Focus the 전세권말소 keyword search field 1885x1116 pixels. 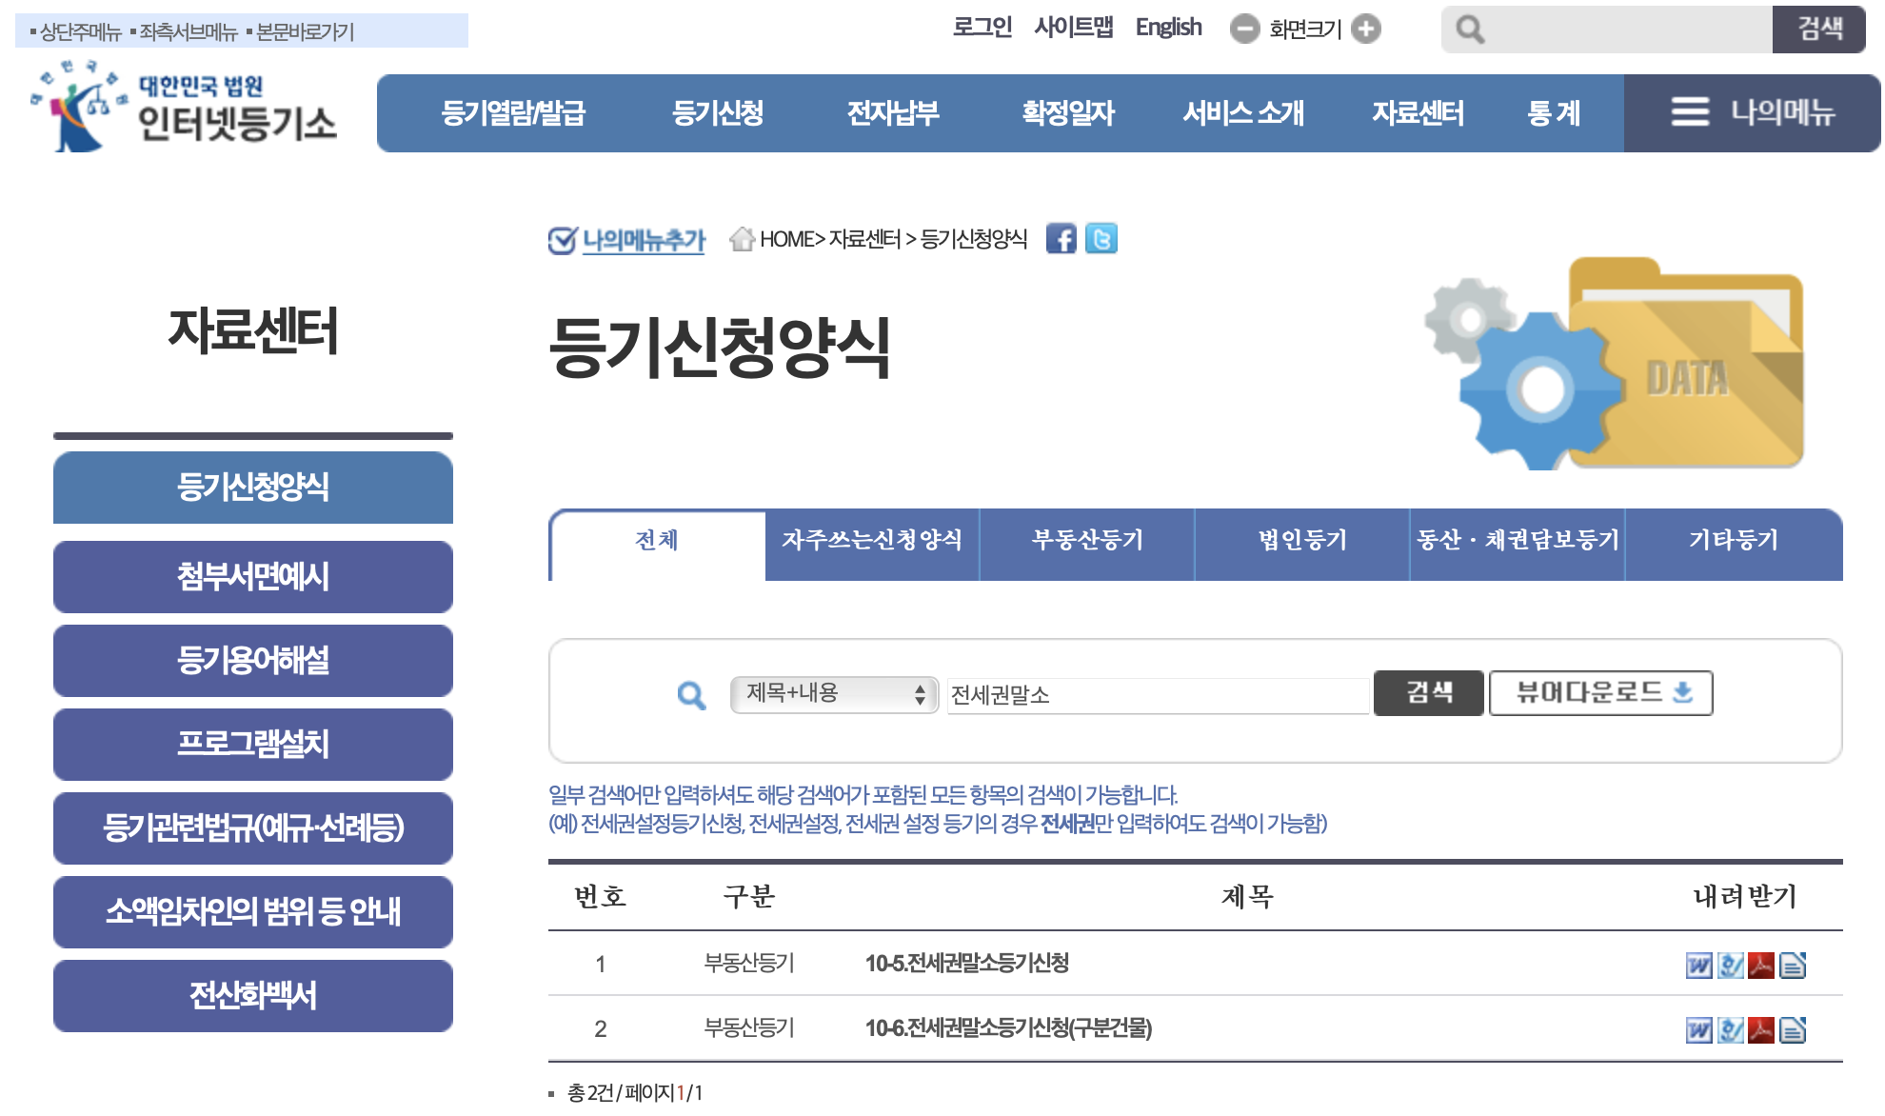[1157, 695]
